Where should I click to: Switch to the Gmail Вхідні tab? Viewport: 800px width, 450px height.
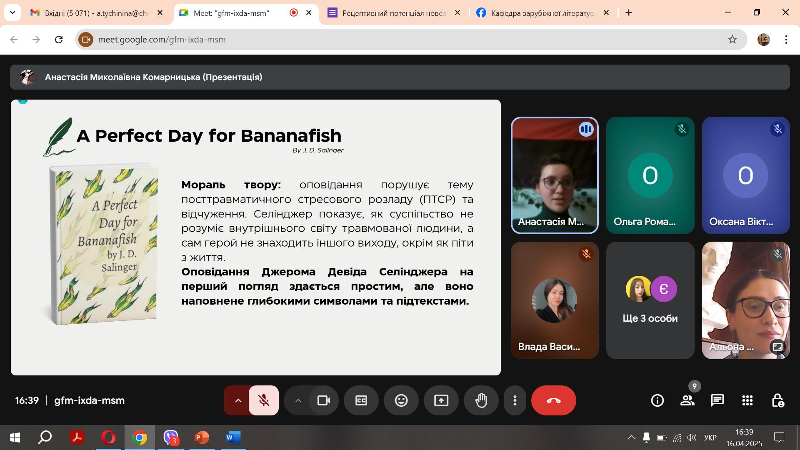pyautogui.click(x=97, y=13)
